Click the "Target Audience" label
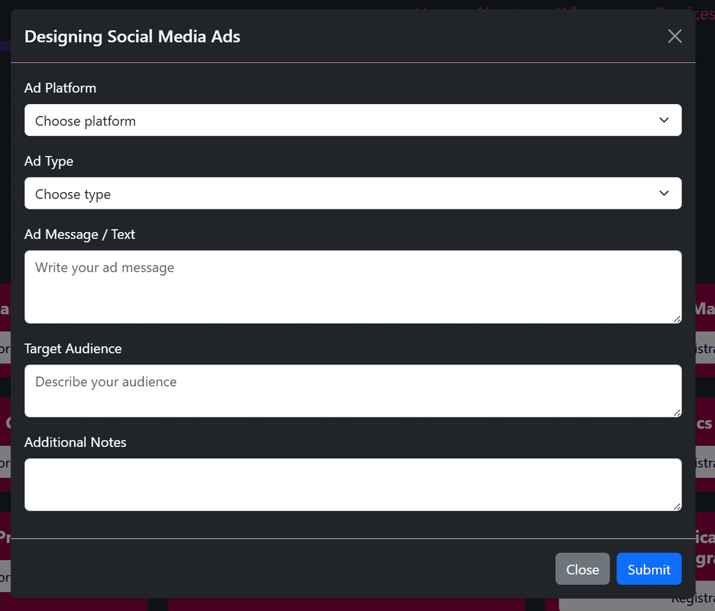 click(73, 348)
